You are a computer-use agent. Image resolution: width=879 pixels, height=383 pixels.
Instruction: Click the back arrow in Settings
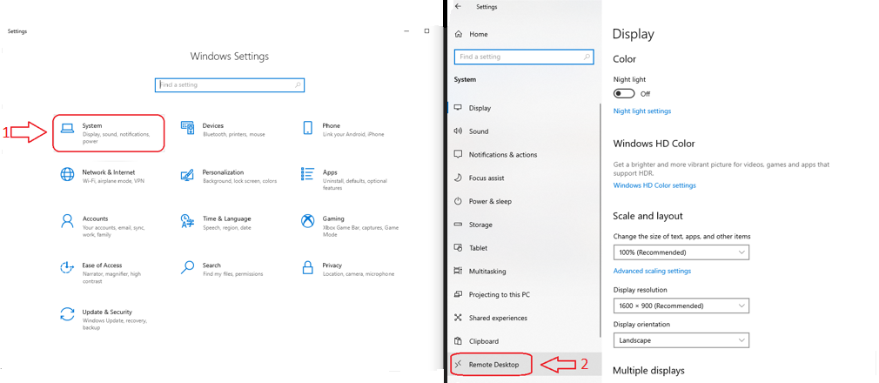[x=458, y=6]
